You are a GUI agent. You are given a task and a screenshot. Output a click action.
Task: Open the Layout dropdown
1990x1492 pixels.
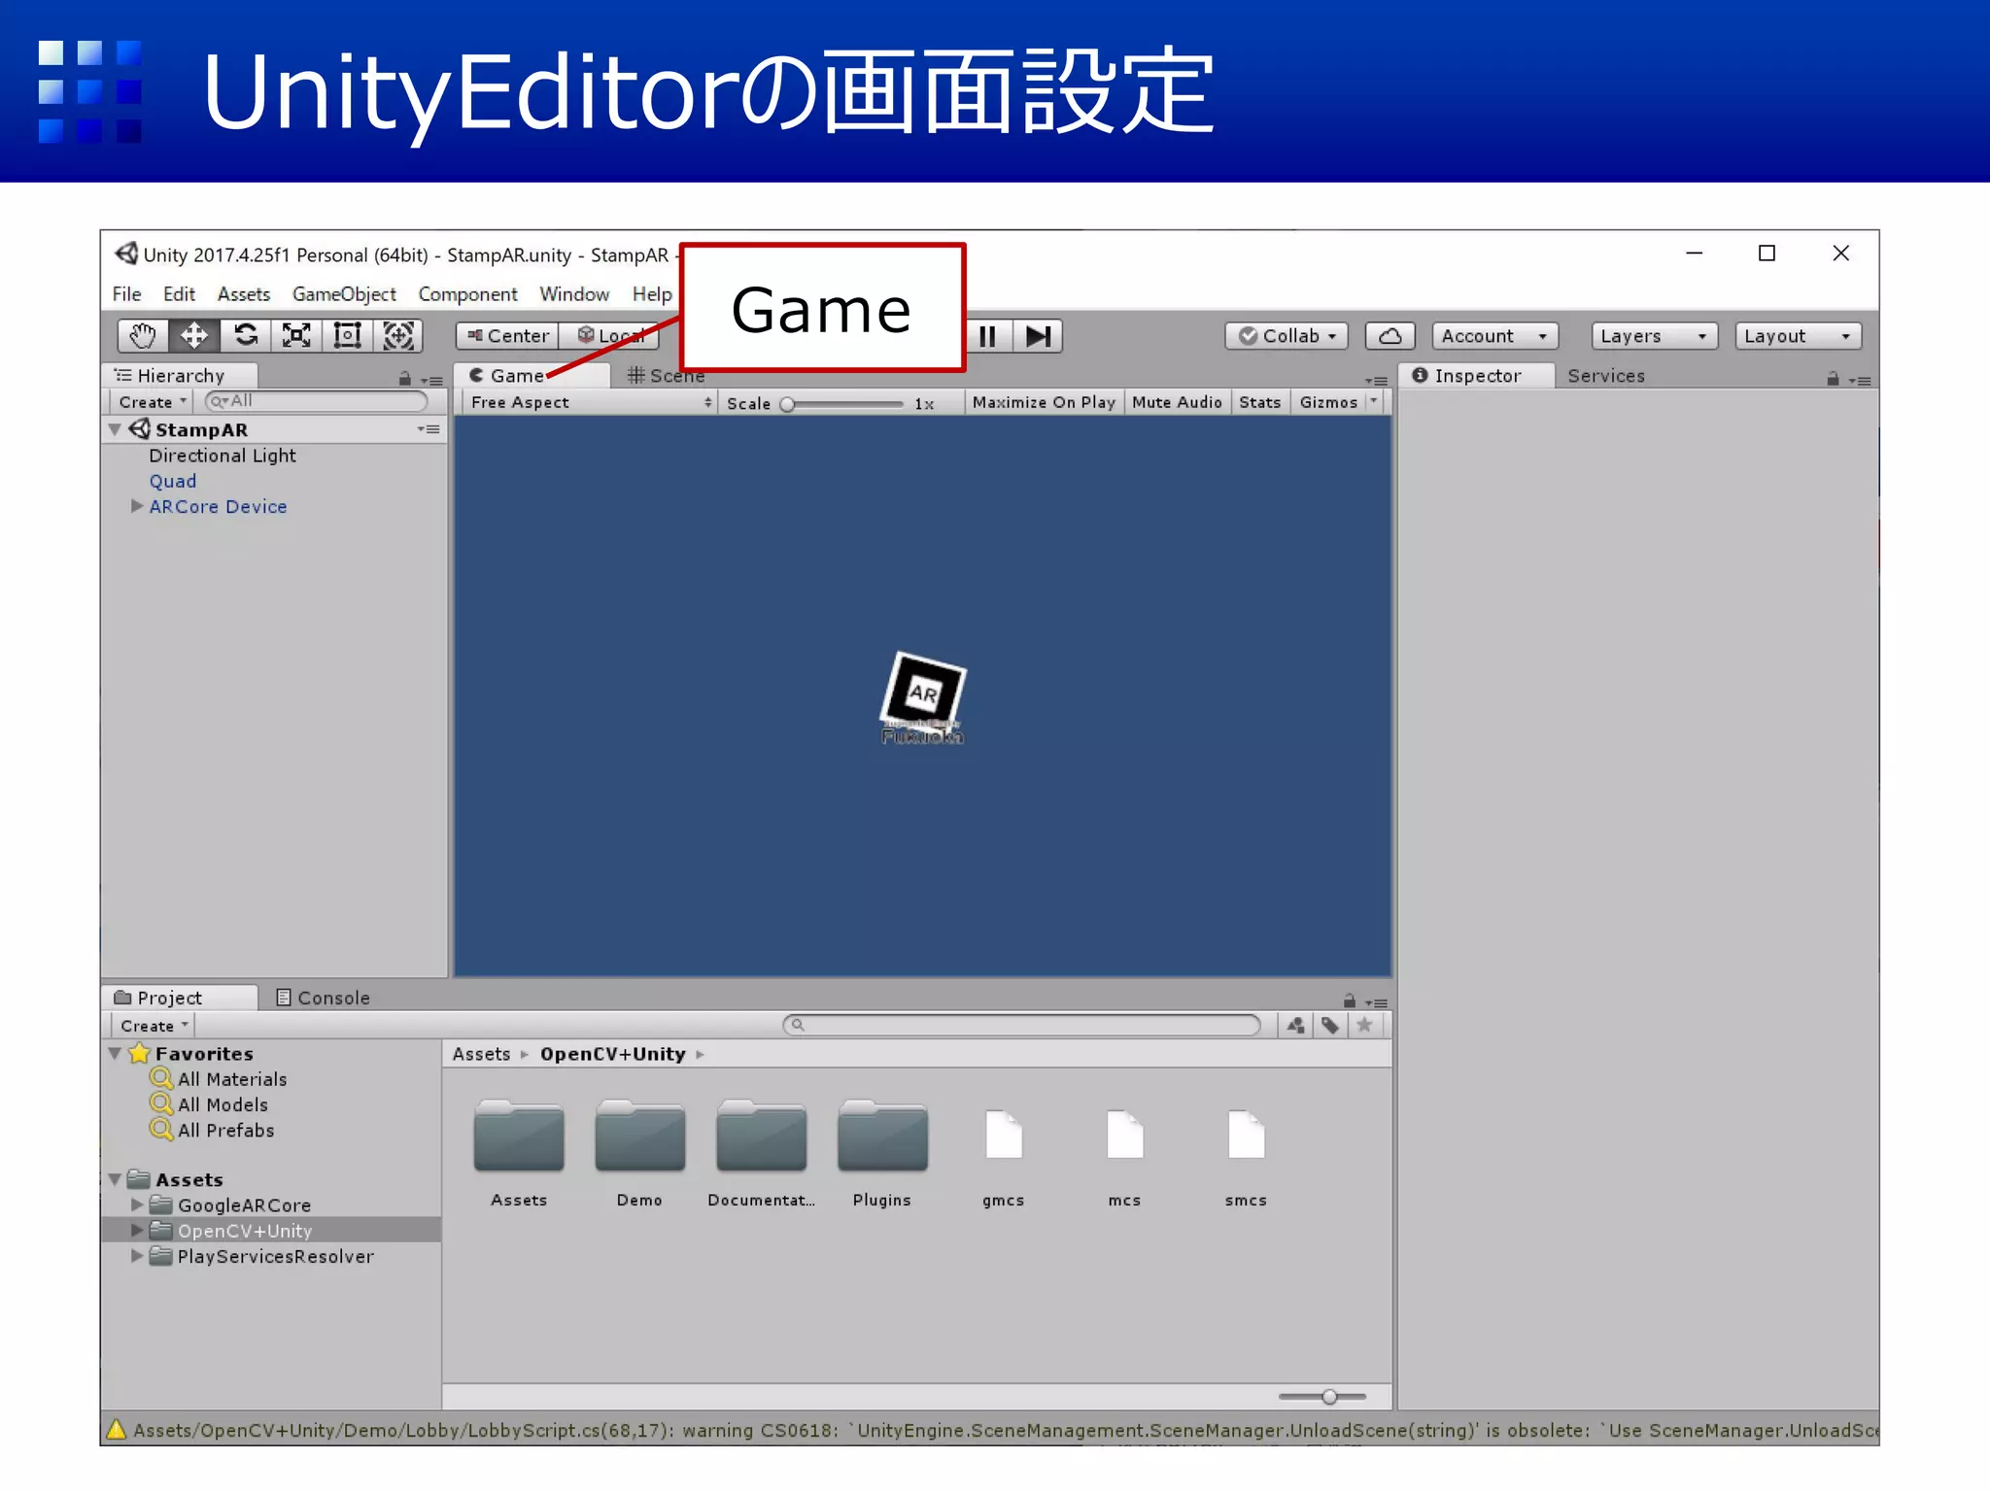(x=1798, y=336)
